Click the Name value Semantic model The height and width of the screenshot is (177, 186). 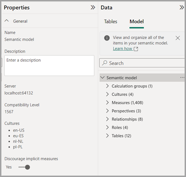click(19, 39)
